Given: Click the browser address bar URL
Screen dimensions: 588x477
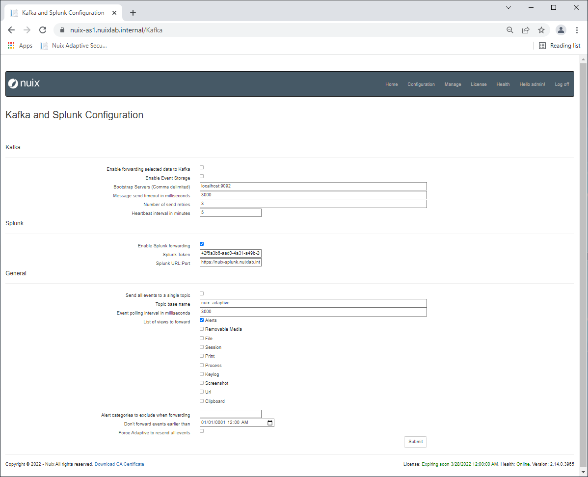Looking at the screenshot, I should [x=116, y=30].
